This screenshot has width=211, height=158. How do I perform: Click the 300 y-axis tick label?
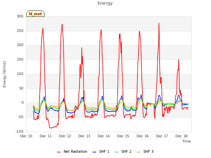tap(20, 16)
